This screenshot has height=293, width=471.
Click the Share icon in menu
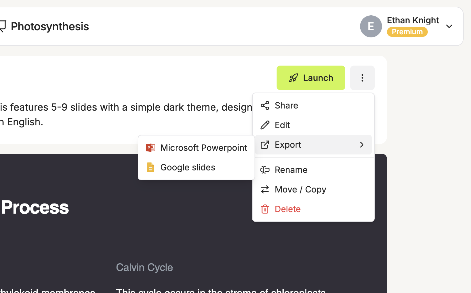coord(265,105)
